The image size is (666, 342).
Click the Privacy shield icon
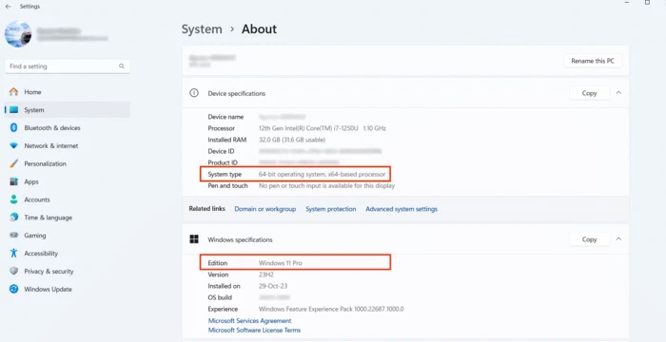14,271
